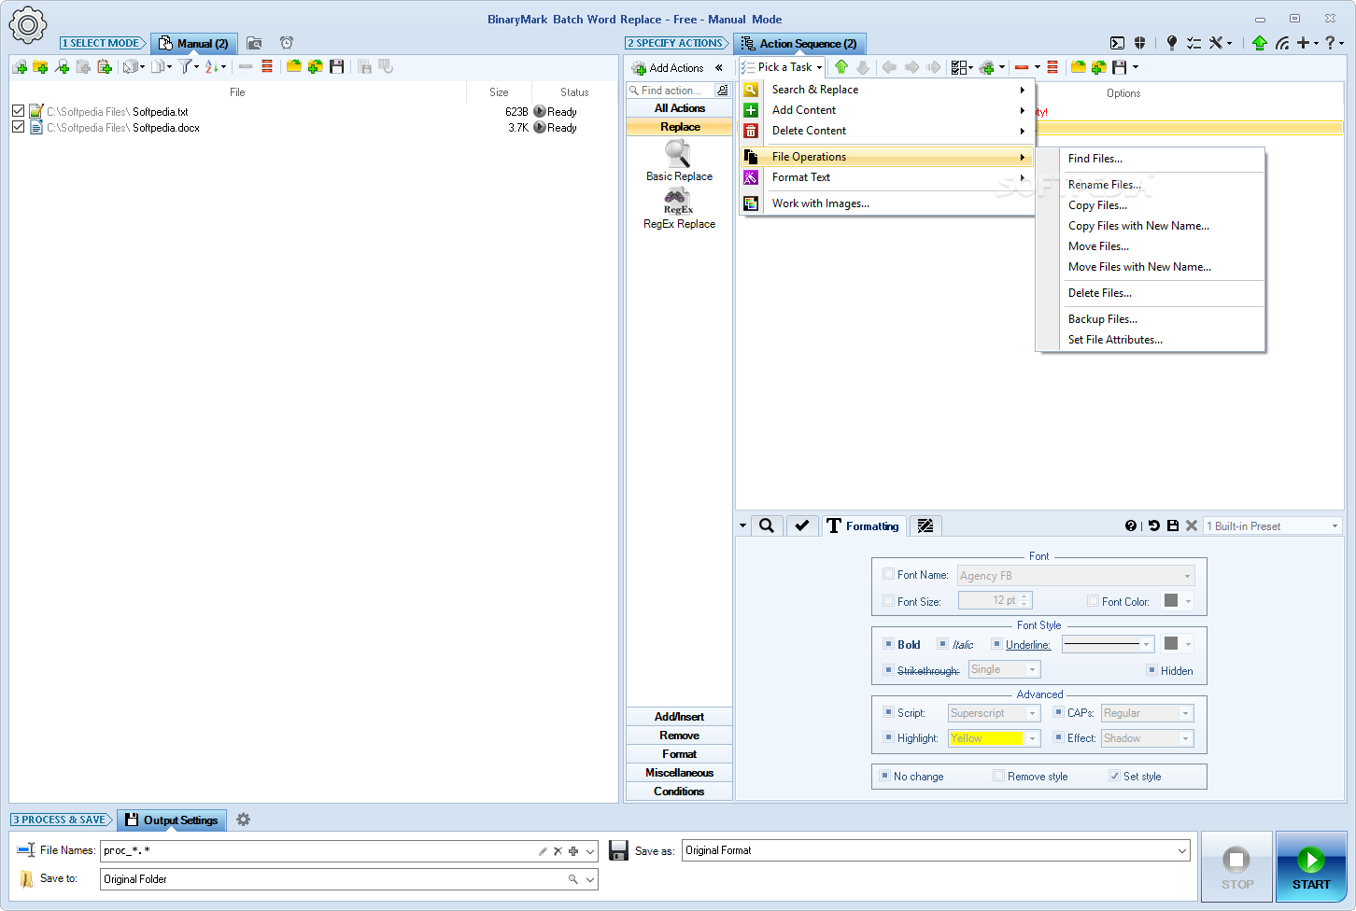Click the STOP button
This screenshot has height=911, width=1356.
pyautogui.click(x=1236, y=866)
